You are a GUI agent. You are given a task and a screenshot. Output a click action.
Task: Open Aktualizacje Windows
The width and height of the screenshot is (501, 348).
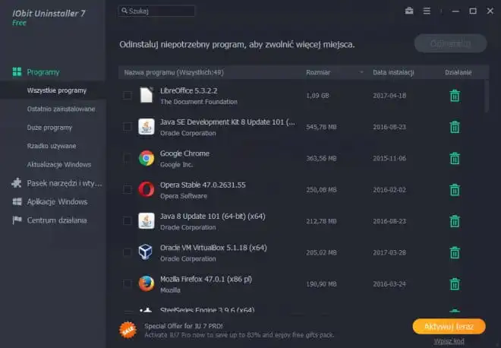[x=59, y=165]
